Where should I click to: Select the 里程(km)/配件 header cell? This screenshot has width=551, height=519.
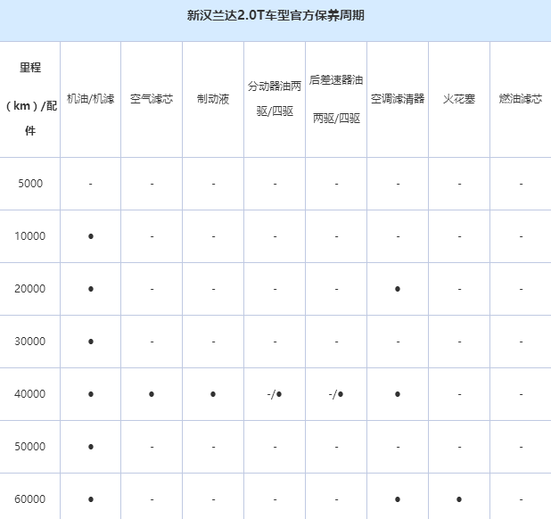coord(30,99)
